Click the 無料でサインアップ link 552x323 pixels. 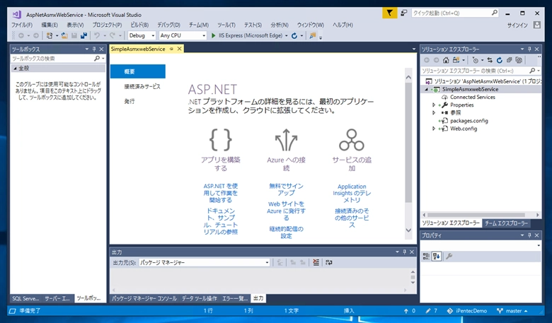pyautogui.click(x=286, y=189)
